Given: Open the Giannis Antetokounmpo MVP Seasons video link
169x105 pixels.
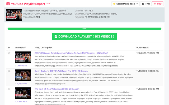Looking at the screenshot, I should 71,53.
